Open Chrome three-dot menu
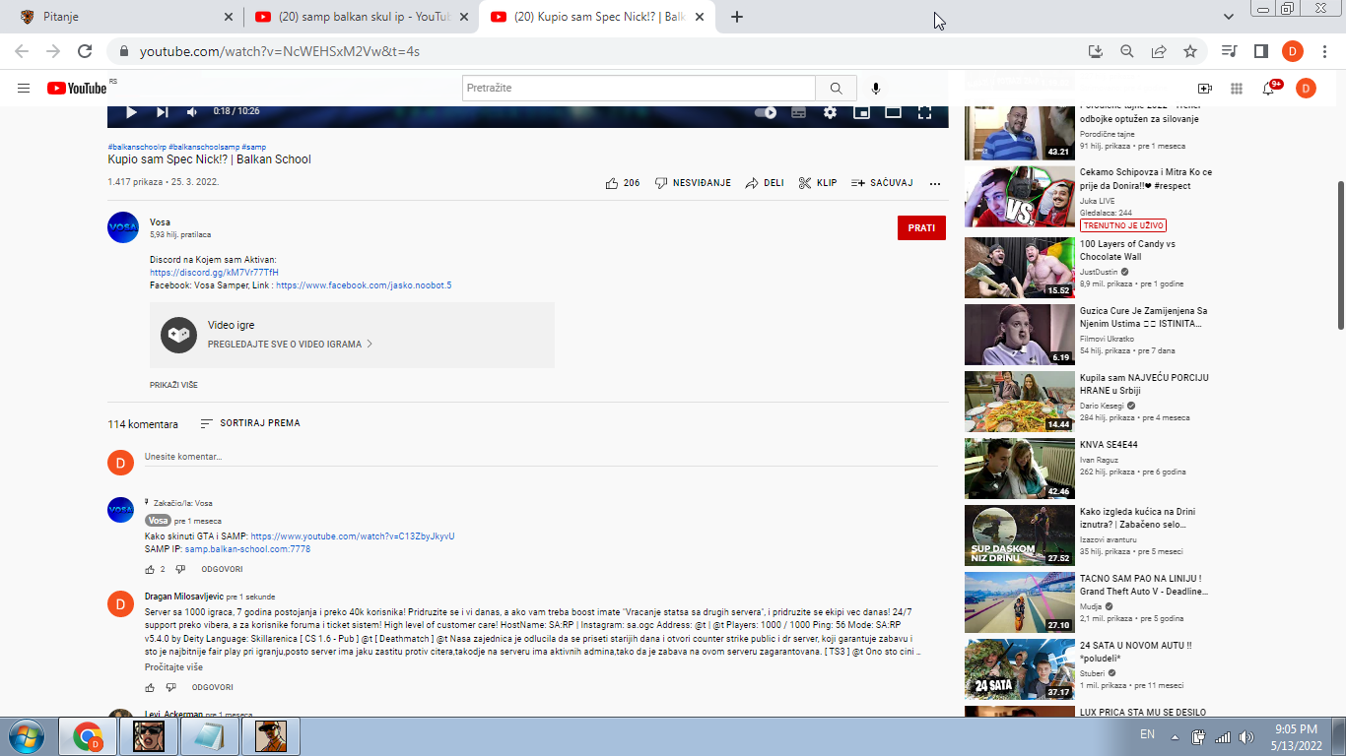This screenshot has width=1346, height=756. point(1325,51)
